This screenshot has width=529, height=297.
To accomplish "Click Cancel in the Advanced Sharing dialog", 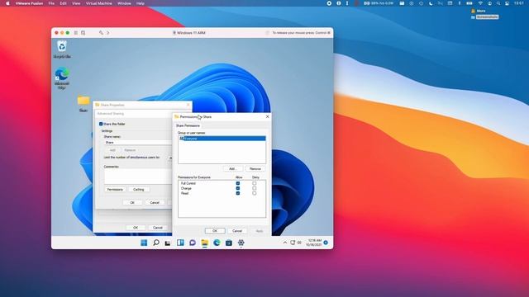I will tap(155, 203).
